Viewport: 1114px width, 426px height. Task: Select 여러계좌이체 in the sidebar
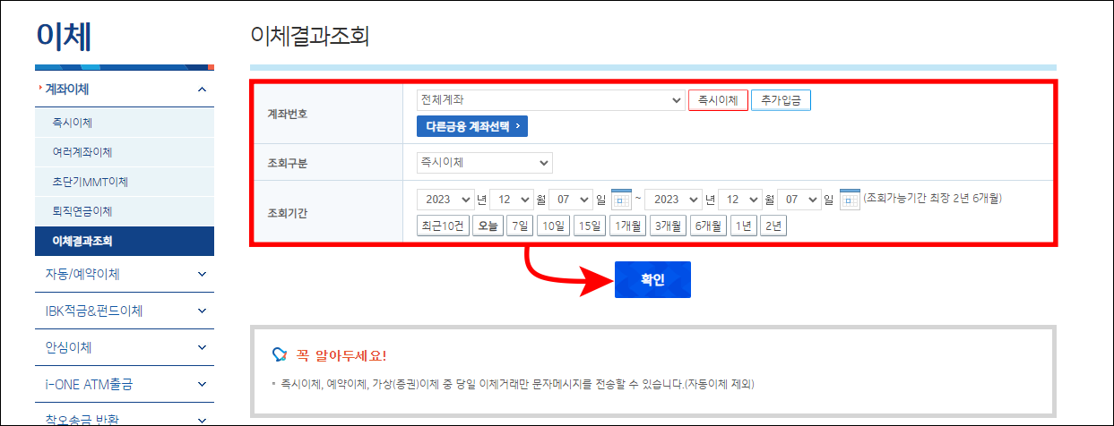coord(125,152)
